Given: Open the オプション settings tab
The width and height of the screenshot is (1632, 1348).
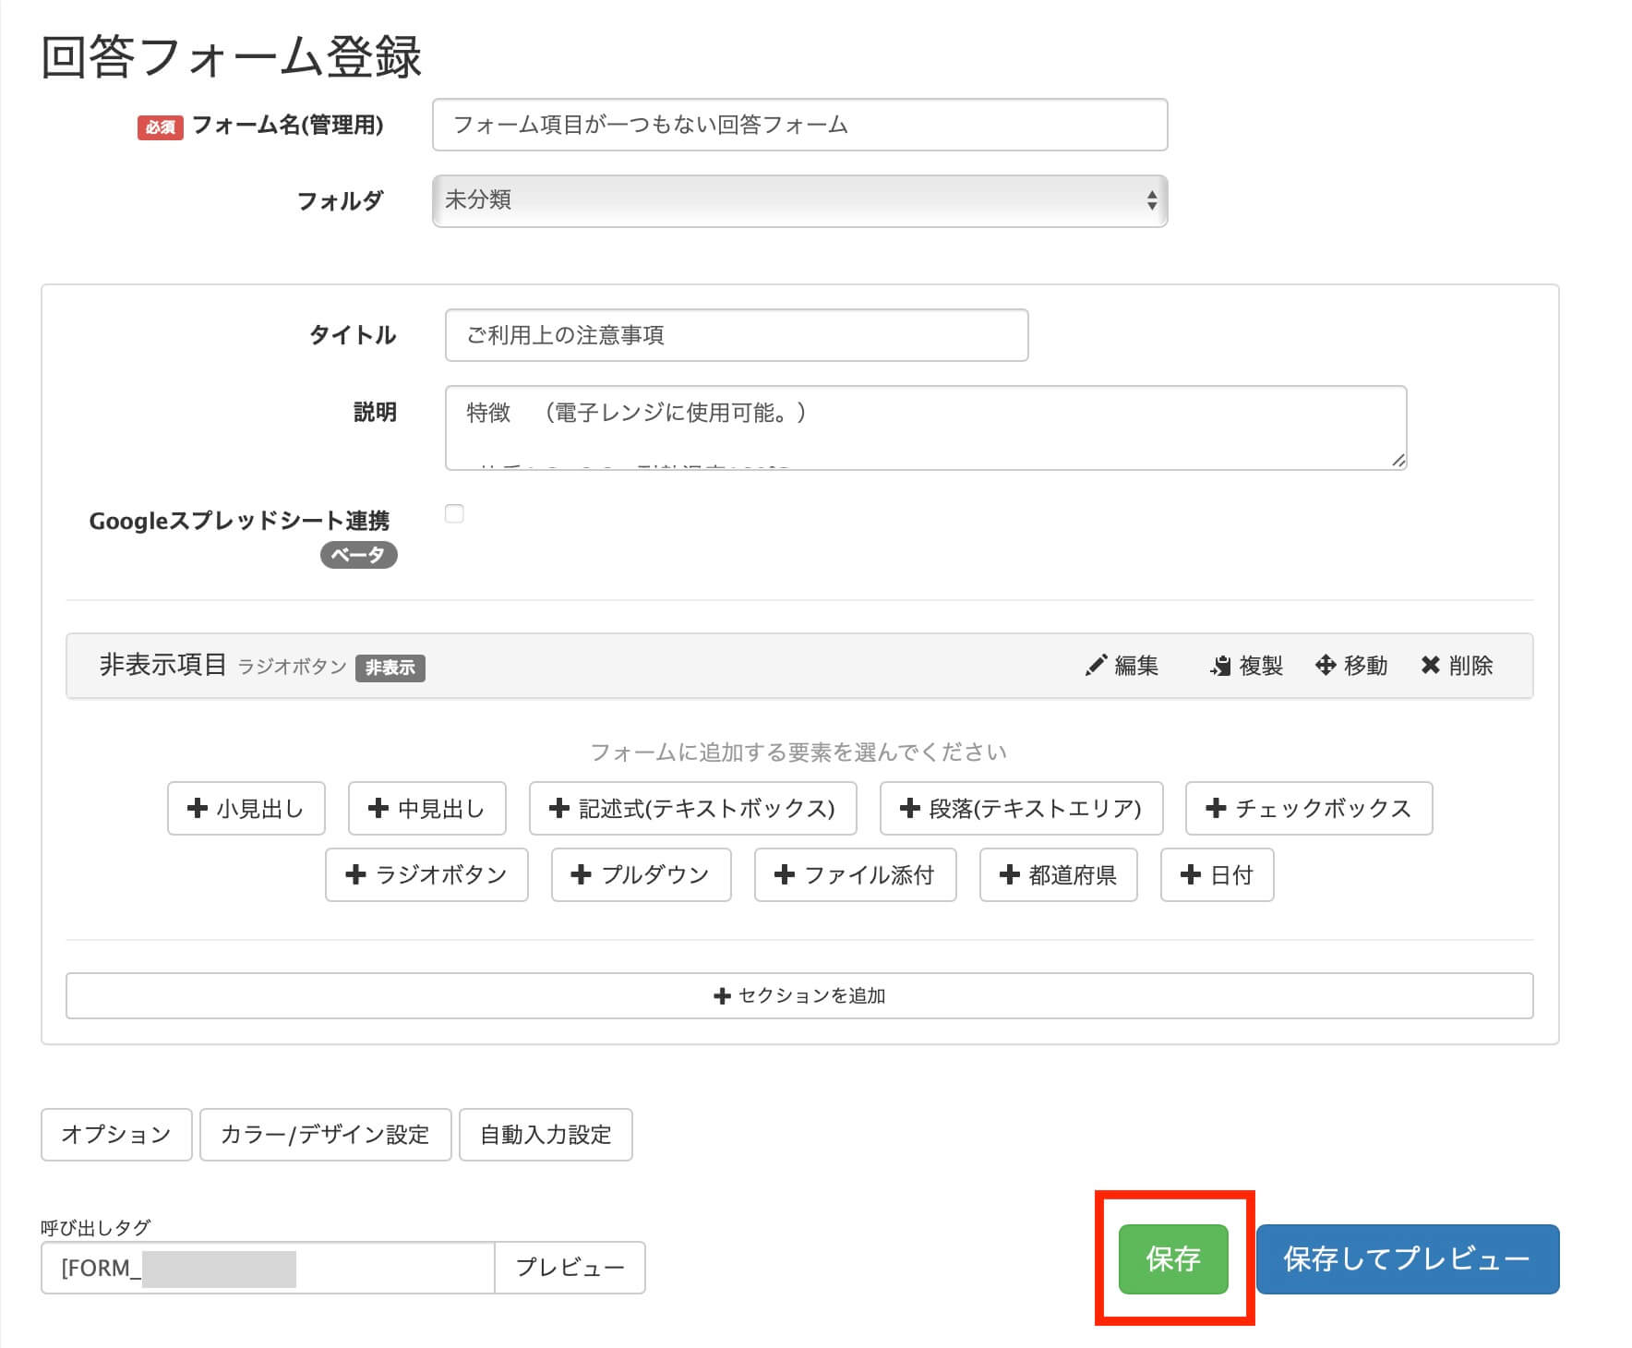Looking at the screenshot, I should pyautogui.click(x=116, y=1134).
